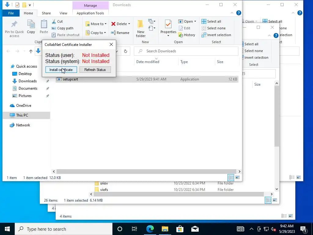313x235 pixels.
Task: Click the Search Downloads field
Action: click(x=186, y=51)
